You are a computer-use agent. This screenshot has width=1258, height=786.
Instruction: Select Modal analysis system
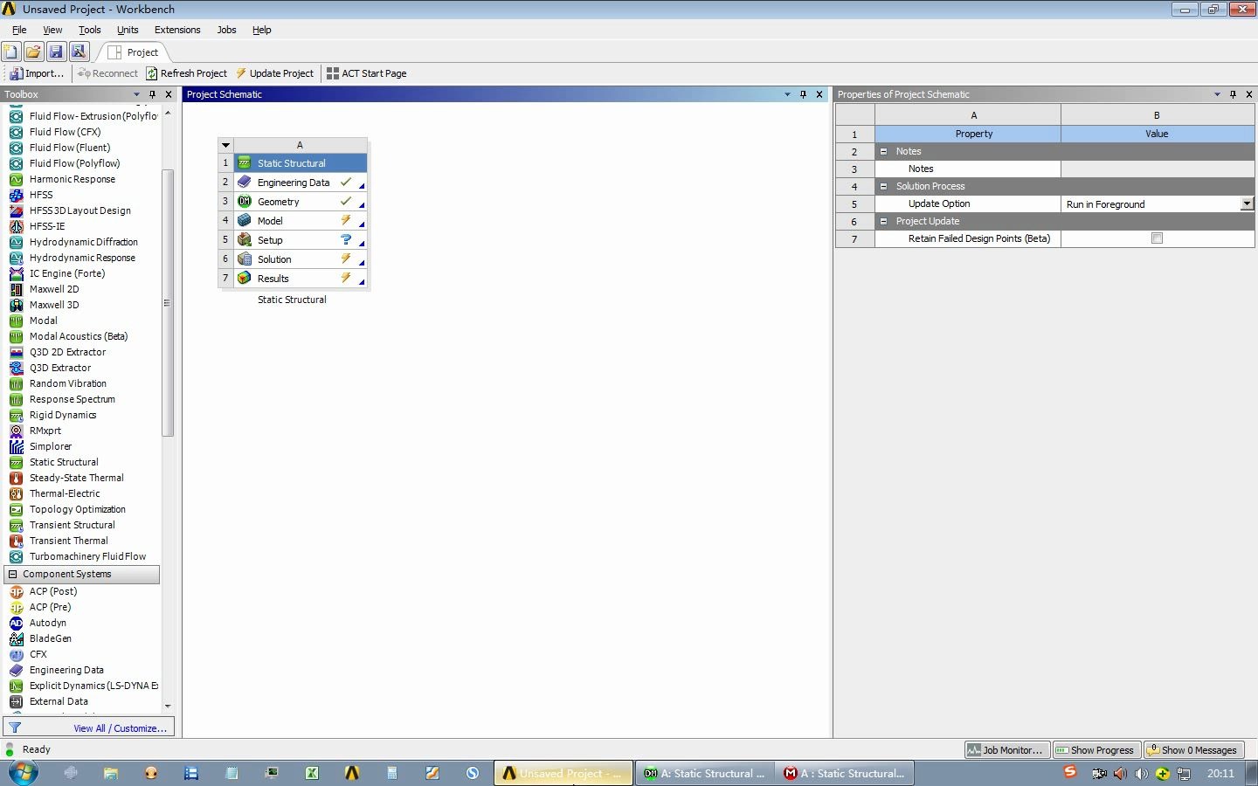coord(43,321)
